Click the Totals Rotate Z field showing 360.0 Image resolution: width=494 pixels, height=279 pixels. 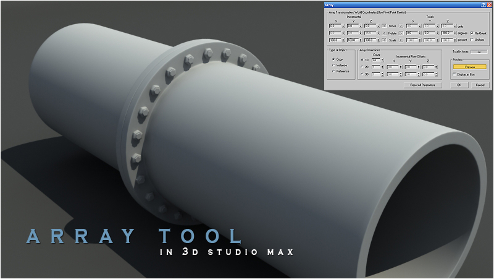[x=447, y=33]
